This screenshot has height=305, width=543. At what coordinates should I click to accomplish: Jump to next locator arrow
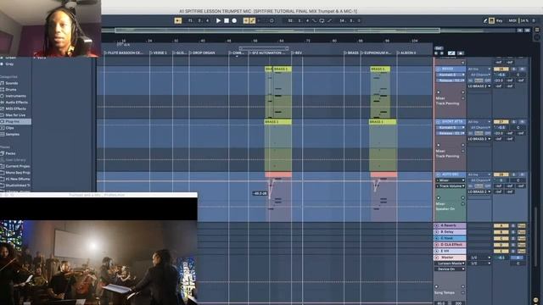(x=441, y=53)
